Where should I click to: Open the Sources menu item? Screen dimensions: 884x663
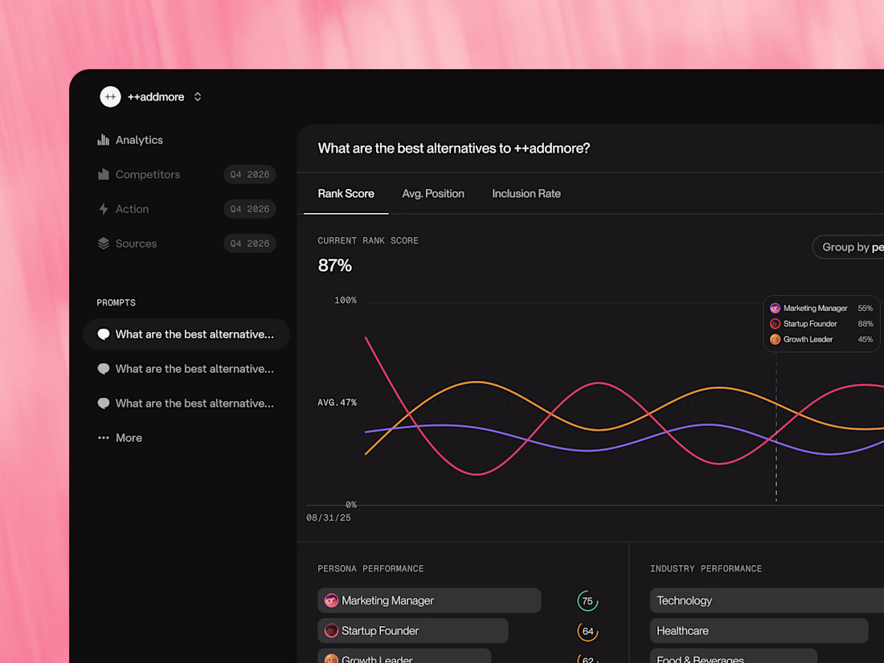click(136, 244)
